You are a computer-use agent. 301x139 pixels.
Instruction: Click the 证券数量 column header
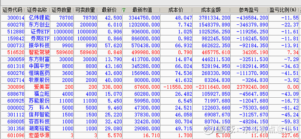coord(62,10)
